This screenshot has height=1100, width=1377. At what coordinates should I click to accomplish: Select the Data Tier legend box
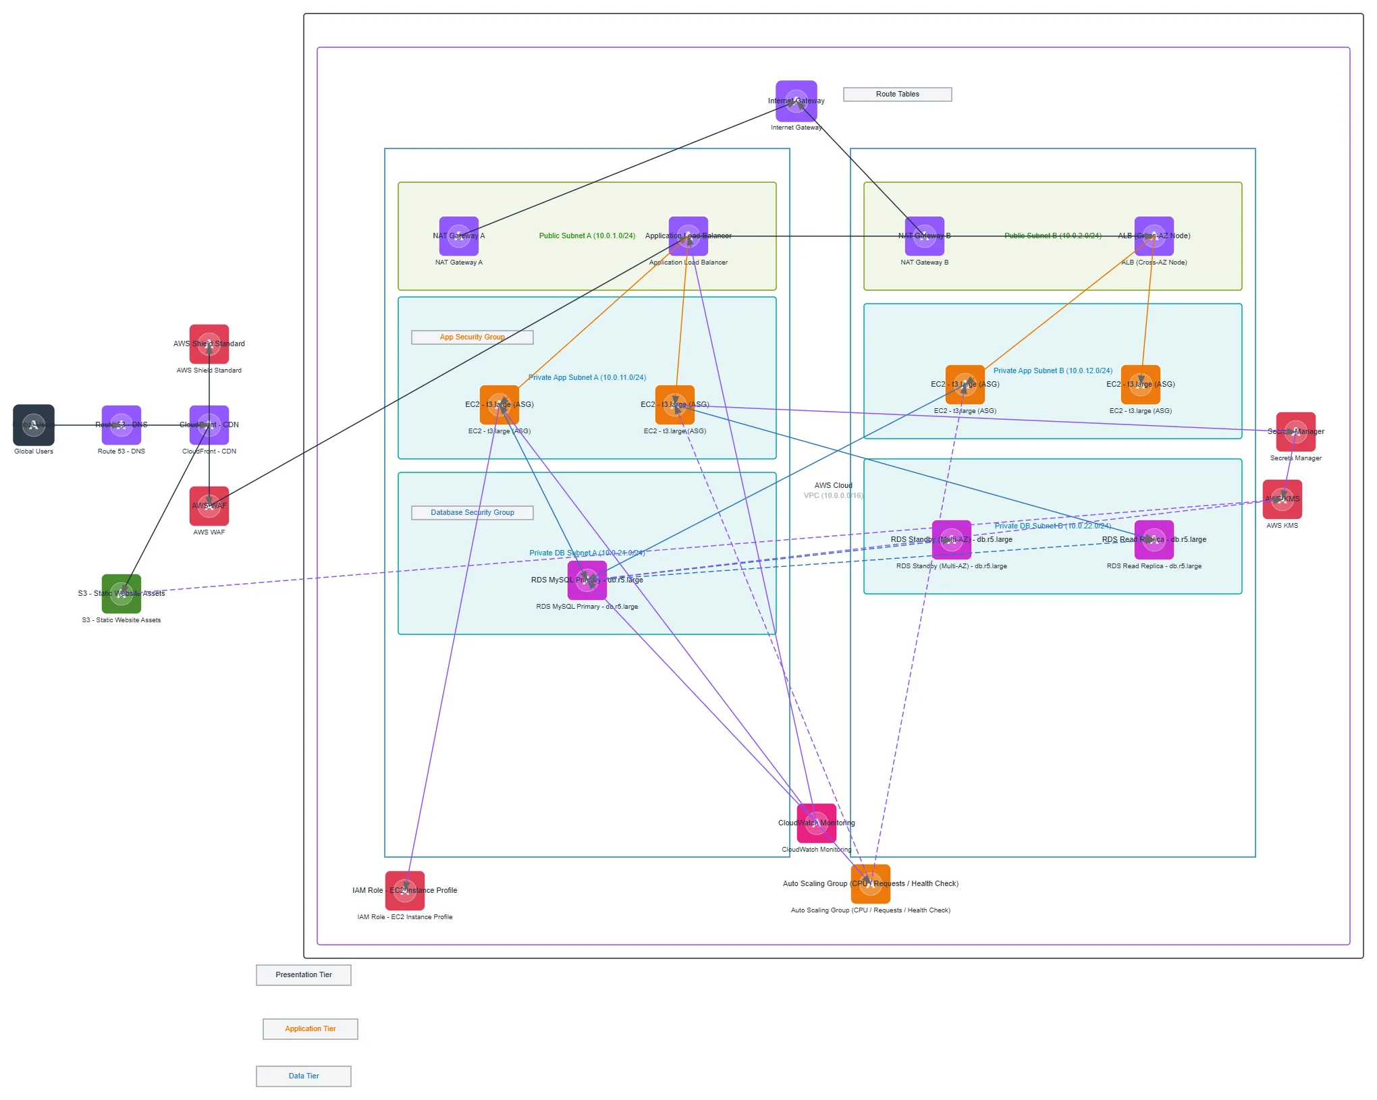[304, 1076]
